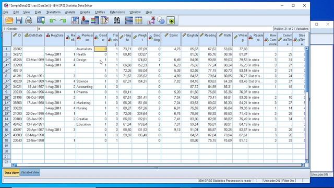The image size is (334, 188).
Task: Click the Print icon in the toolbar
Action: click(29, 20)
